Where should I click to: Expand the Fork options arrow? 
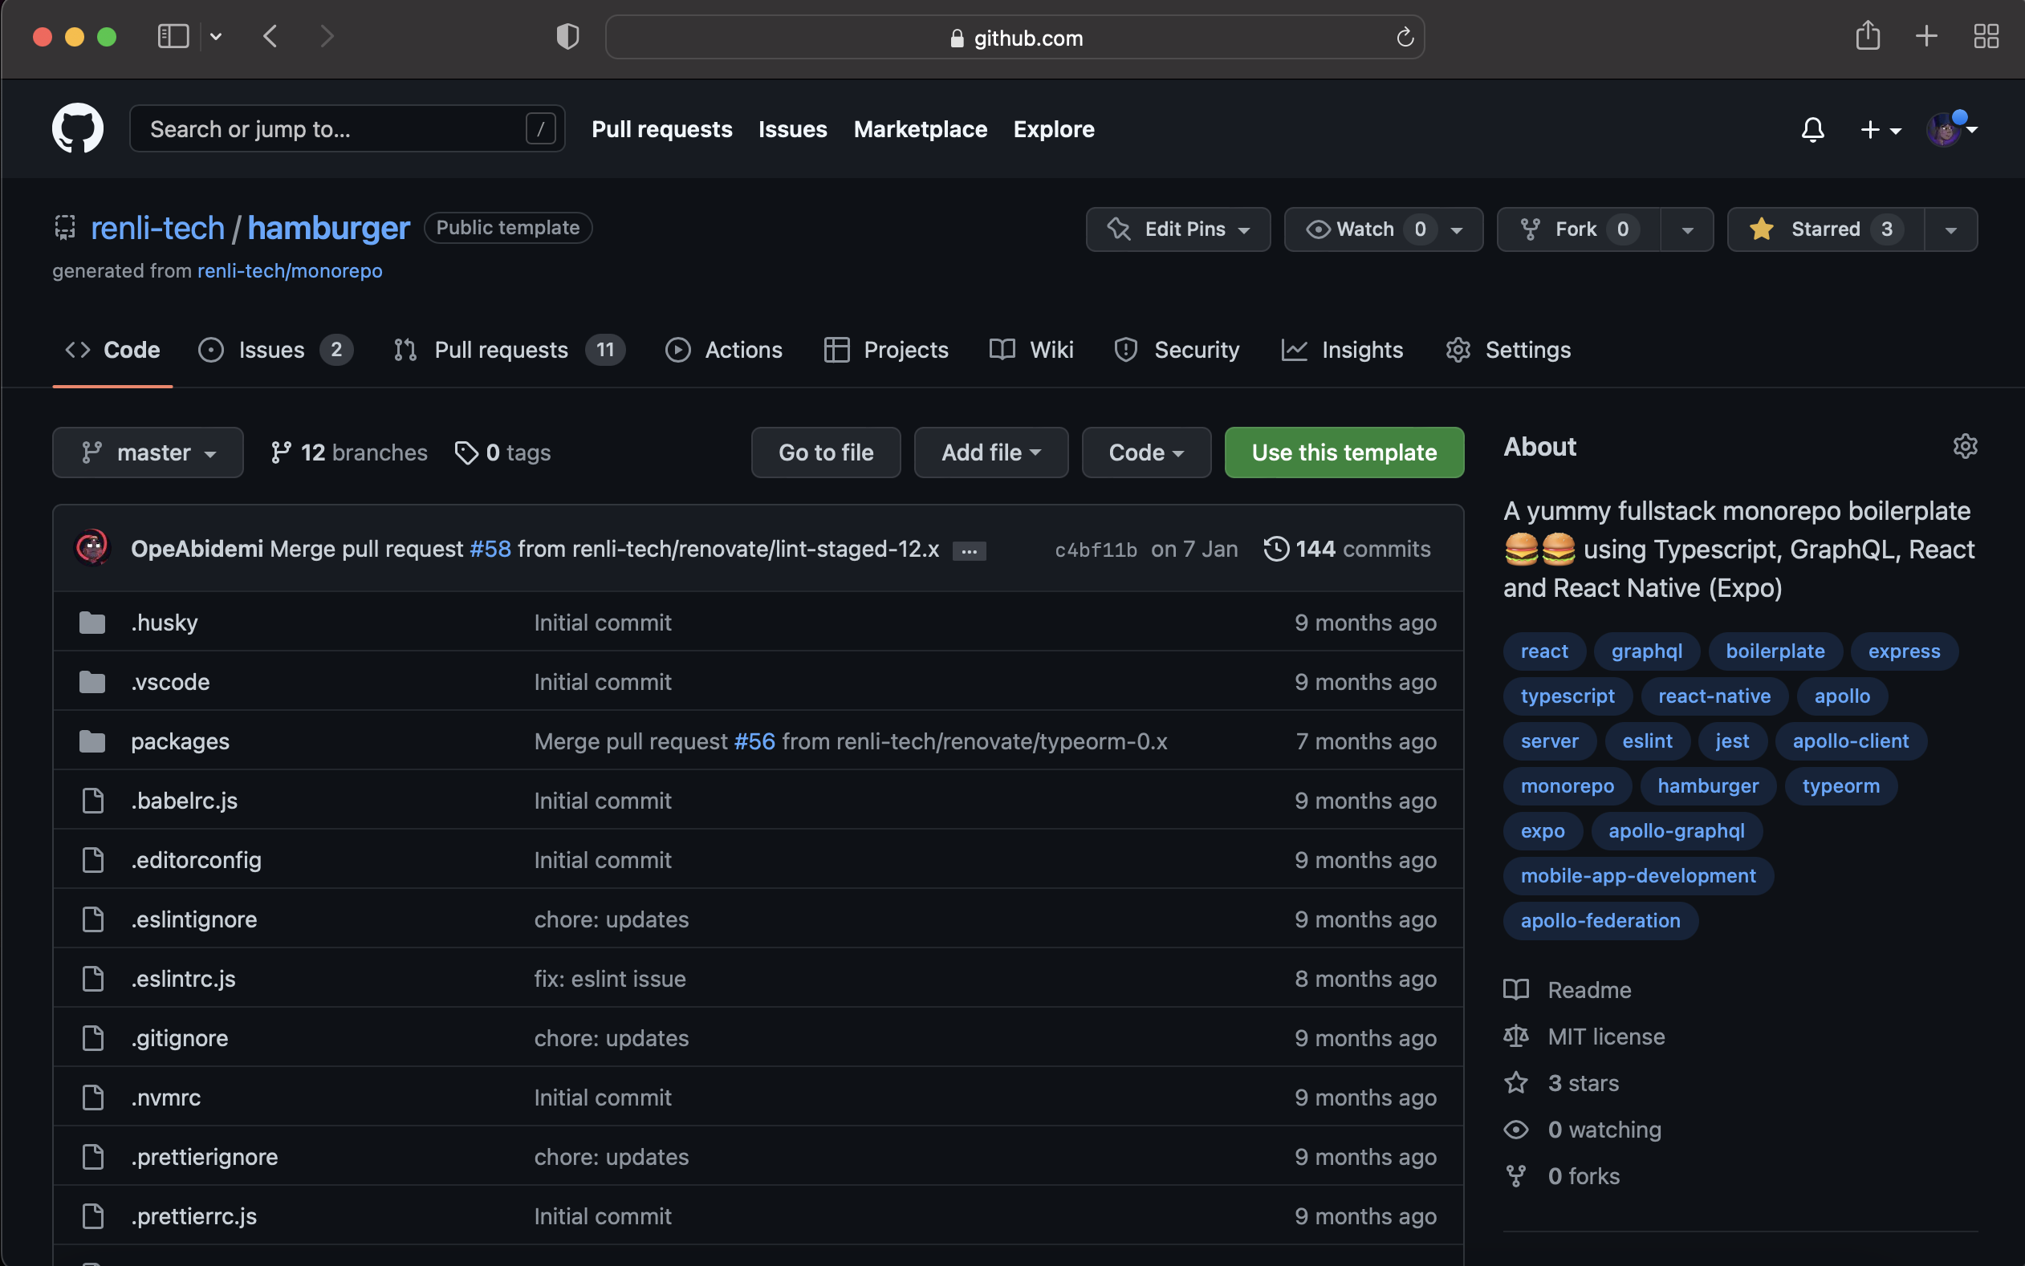tap(1686, 229)
